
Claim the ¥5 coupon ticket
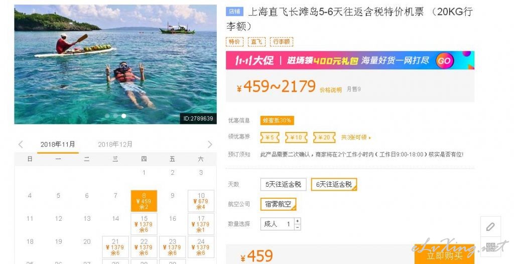270,138
